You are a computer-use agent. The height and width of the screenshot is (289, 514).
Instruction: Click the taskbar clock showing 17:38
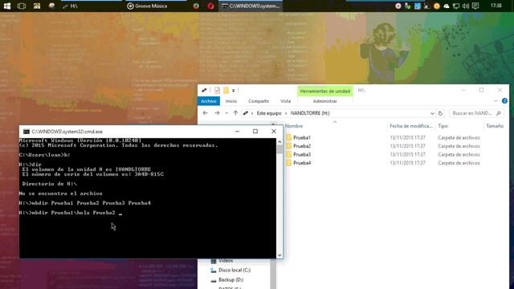coord(496,6)
